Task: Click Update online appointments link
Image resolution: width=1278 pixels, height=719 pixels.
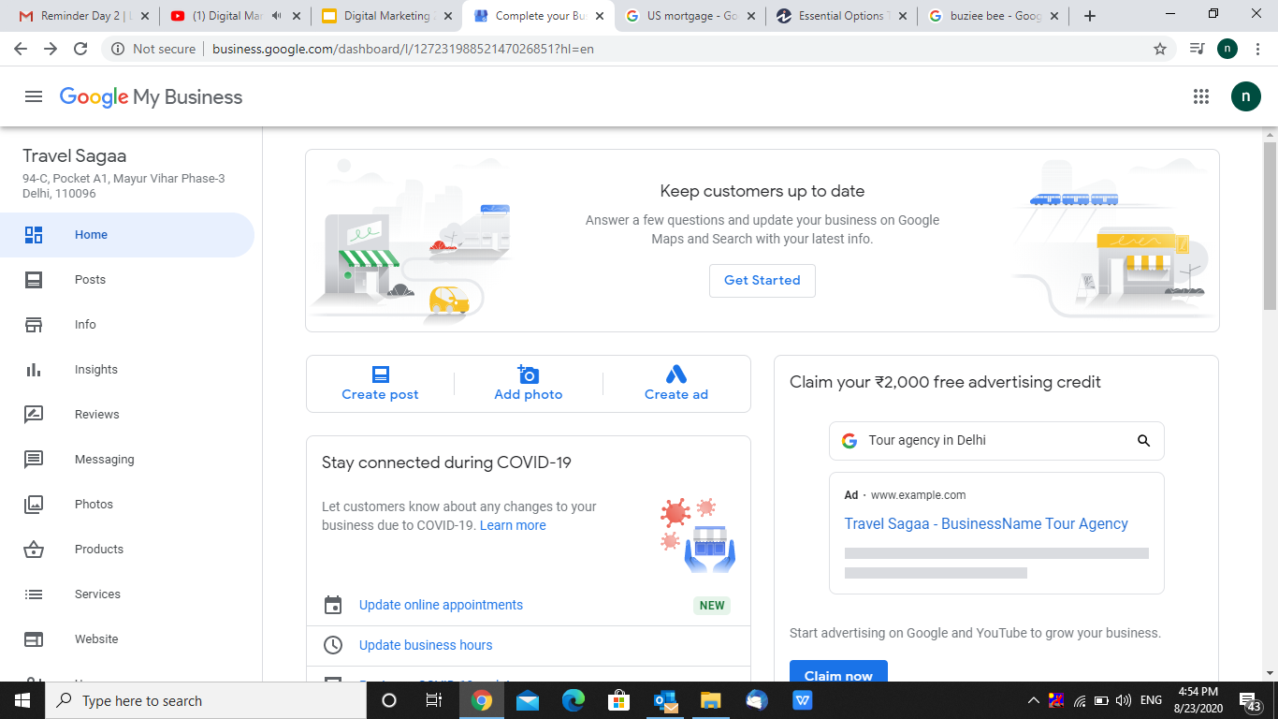Action: click(441, 605)
